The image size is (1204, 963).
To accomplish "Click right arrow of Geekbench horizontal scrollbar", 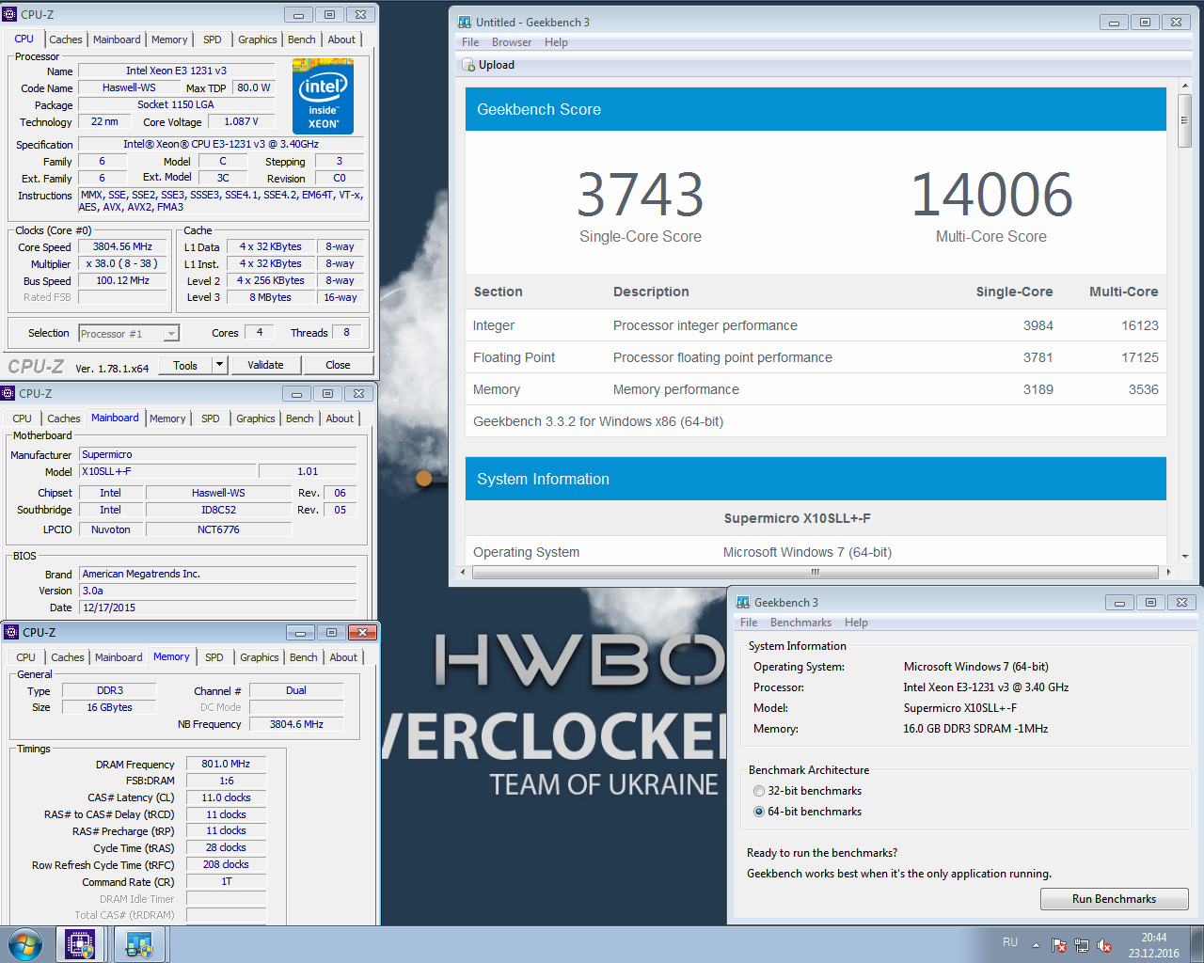I will (1168, 572).
